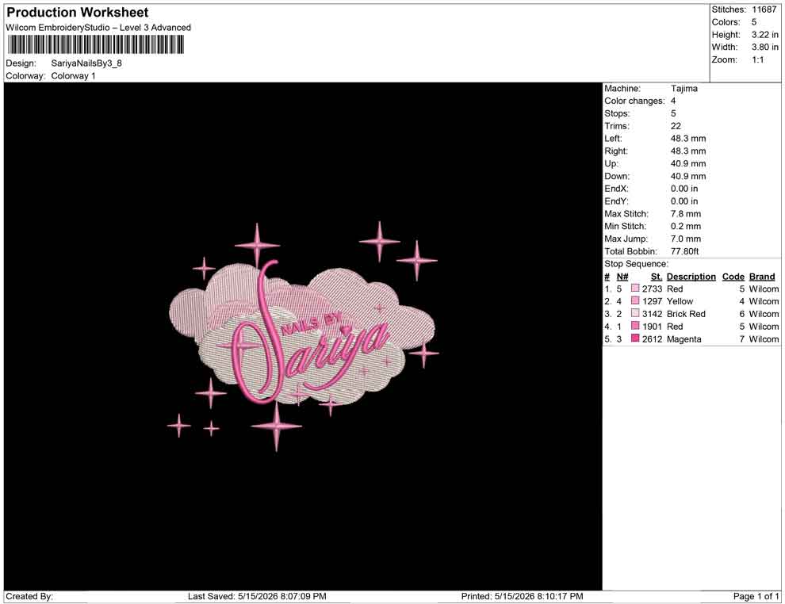Select color swatch for stop 3, Brick Red
The width and height of the screenshot is (785, 604).
635,314
